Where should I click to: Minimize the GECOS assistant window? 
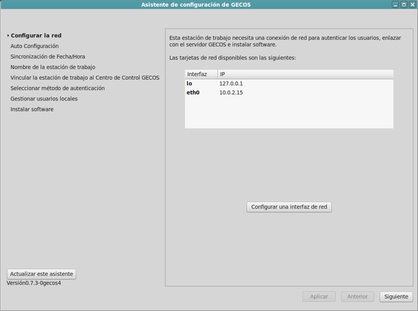tap(395, 5)
